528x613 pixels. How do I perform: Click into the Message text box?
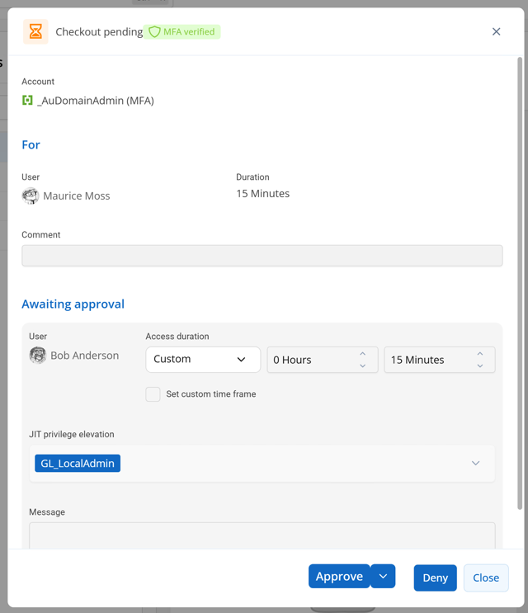(x=262, y=535)
